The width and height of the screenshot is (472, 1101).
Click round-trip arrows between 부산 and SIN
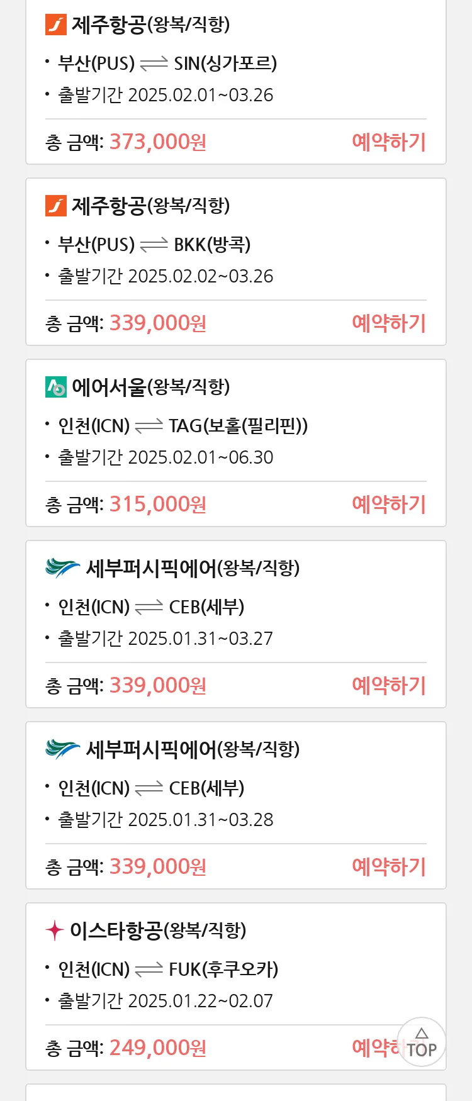point(154,64)
